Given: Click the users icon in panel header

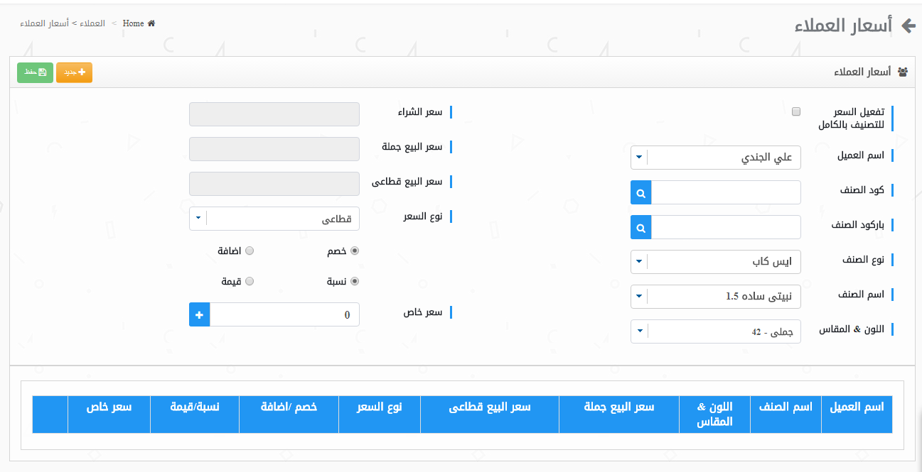Looking at the screenshot, I should click(903, 72).
